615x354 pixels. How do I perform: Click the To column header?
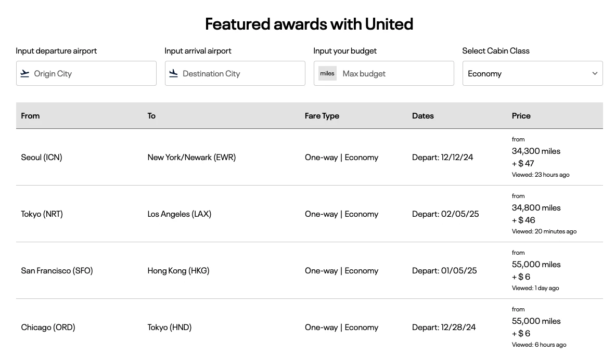[151, 115]
